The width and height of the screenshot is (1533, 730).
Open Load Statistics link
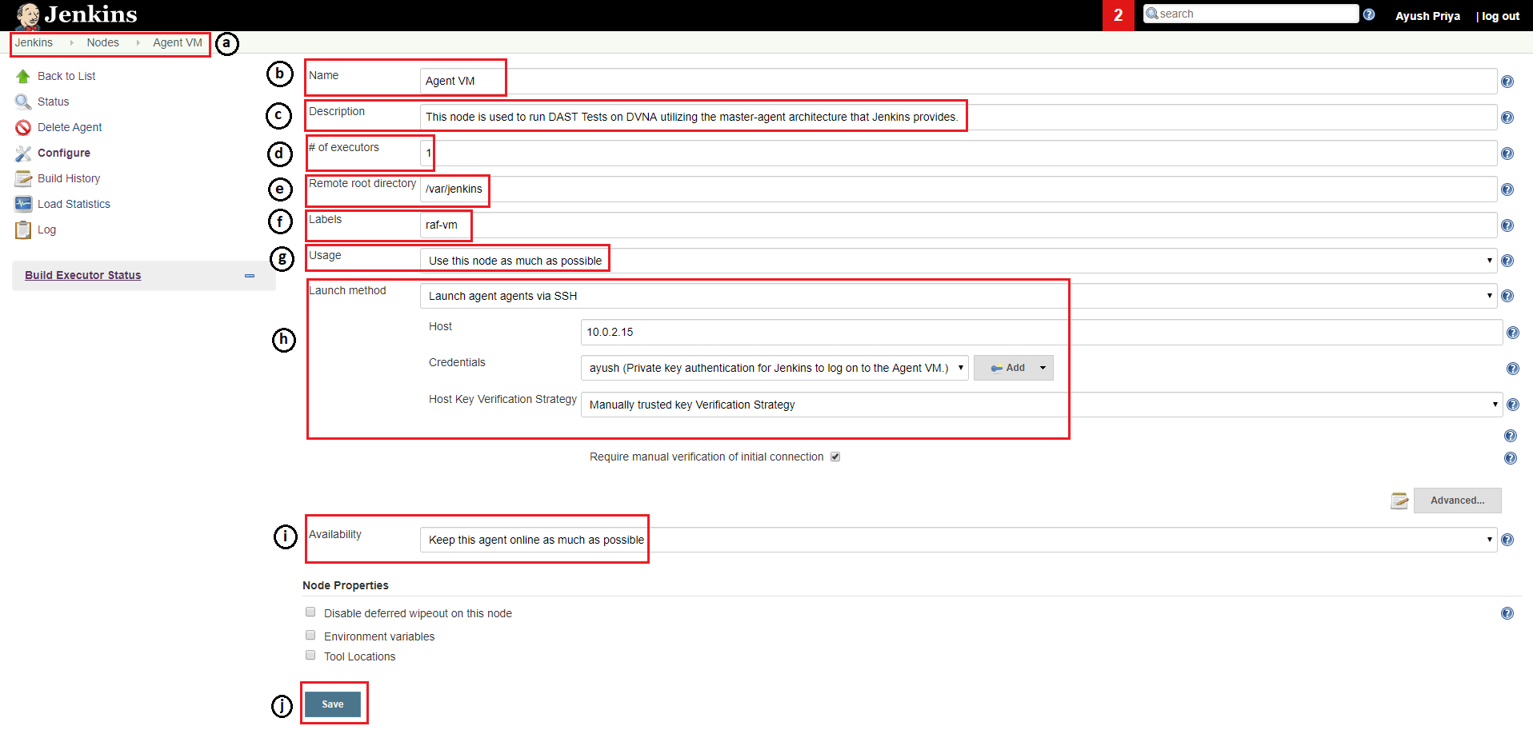coord(74,204)
